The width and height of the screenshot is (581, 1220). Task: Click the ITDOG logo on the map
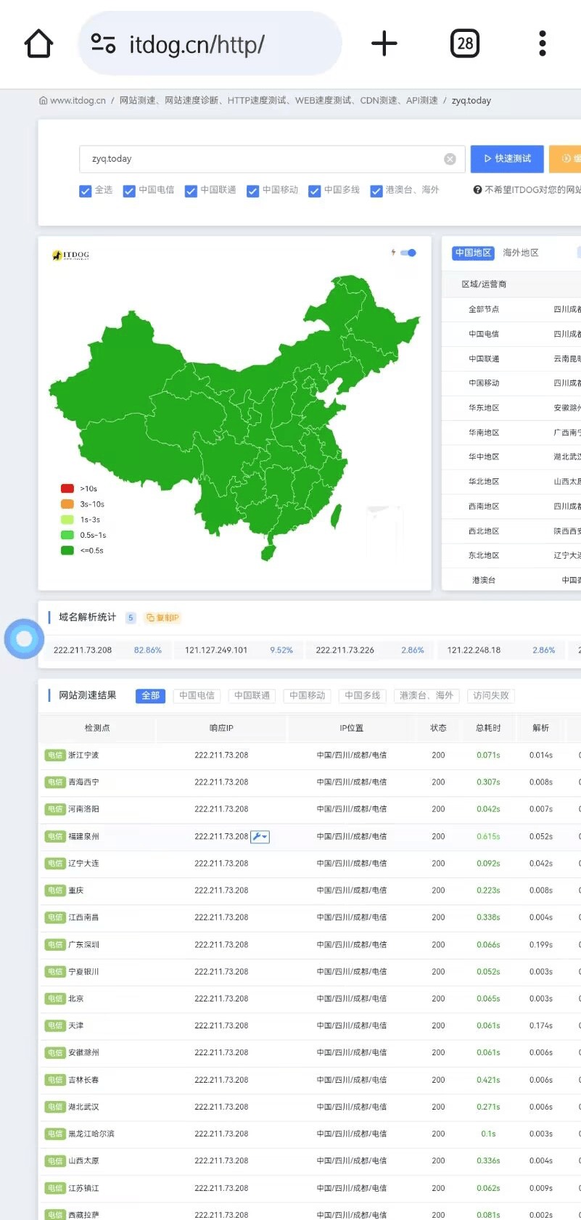coord(71,255)
